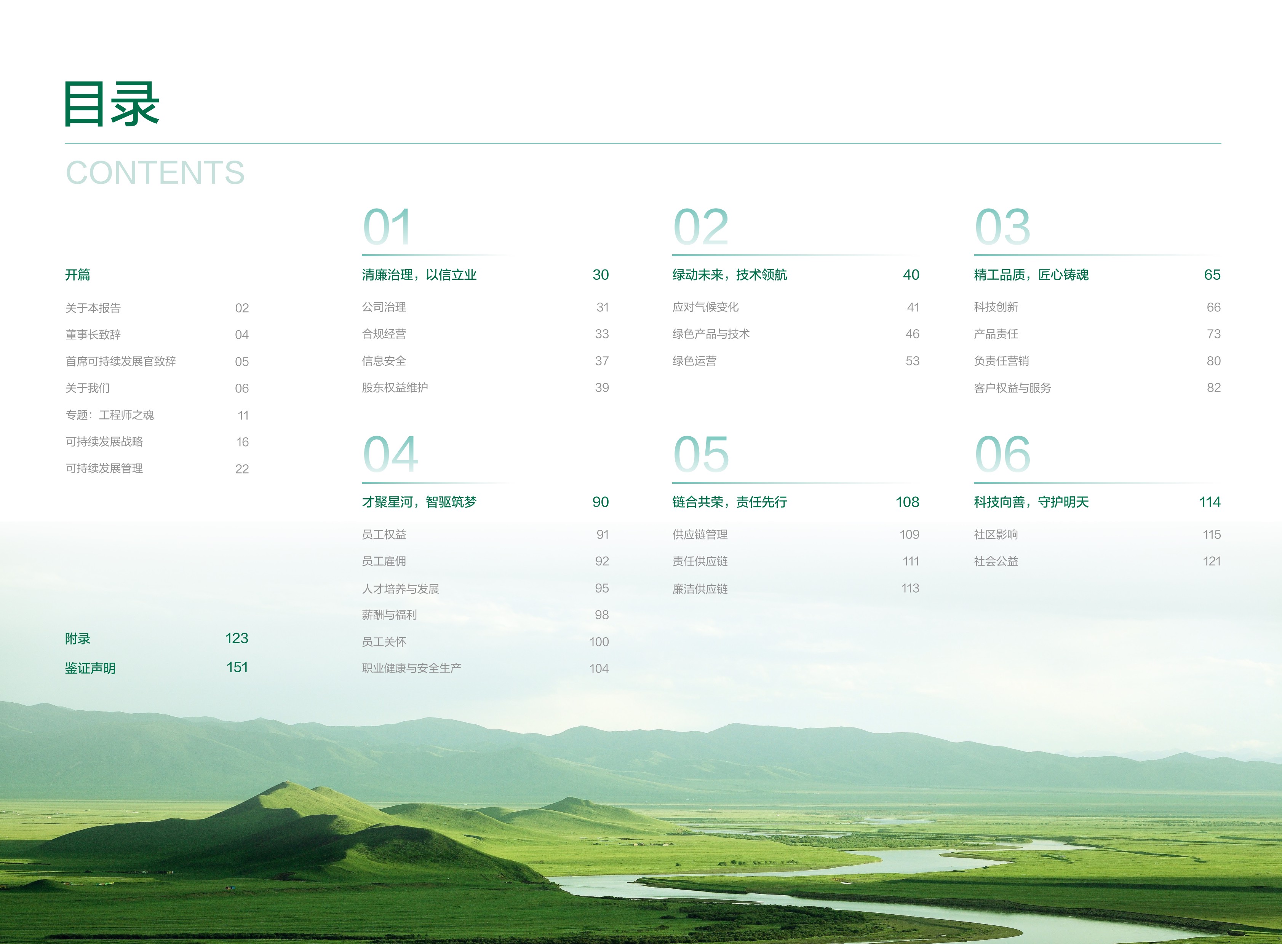Click chapter heading 链合共荣，责任先行
Image resolution: width=1282 pixels, height=944 pixels.
(x=730, y=502)
